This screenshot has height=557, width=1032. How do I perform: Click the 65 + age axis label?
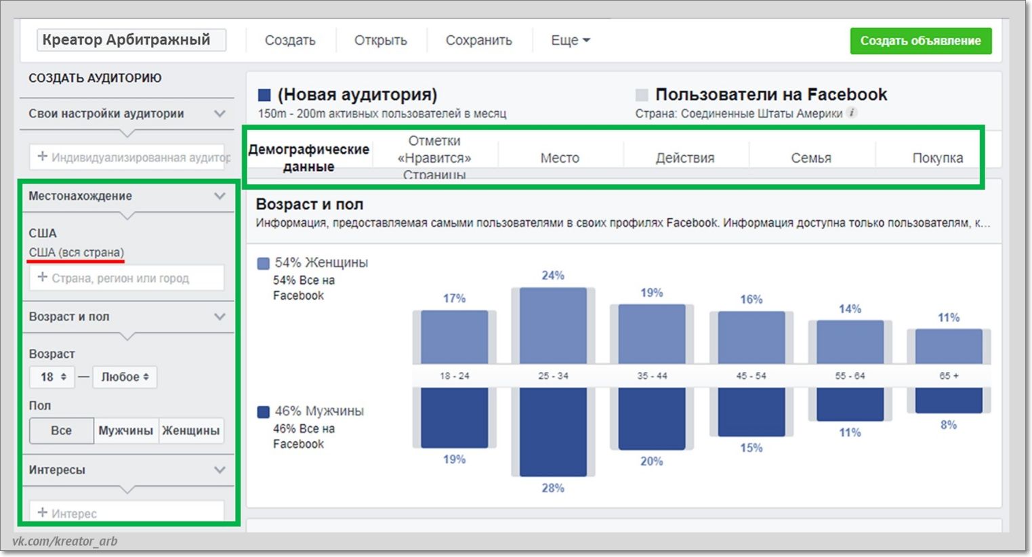[949, 375]
